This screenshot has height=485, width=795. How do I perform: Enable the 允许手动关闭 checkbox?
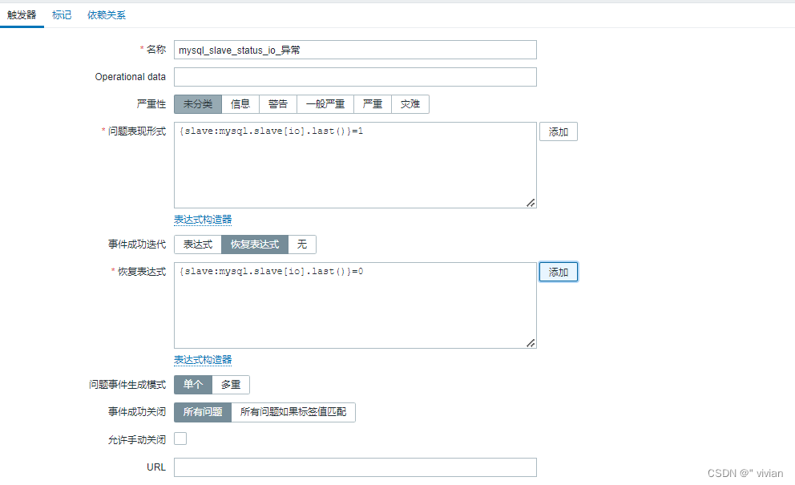[x=180, y=439]
